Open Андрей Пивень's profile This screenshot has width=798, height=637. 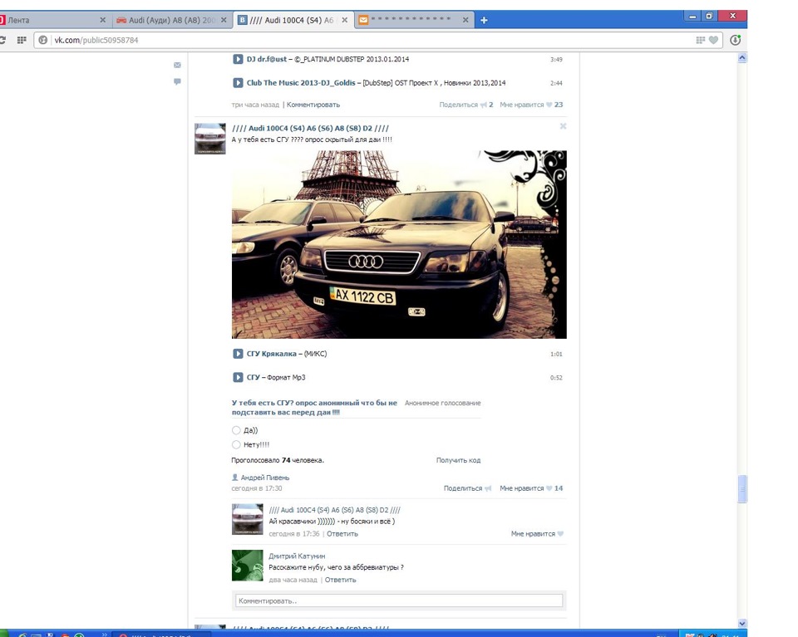(x=264, y=478)
